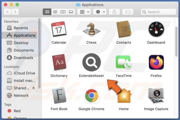The image size is (180, 120).
Task: Go back with the left arrow button
Action: [x=7, y=12]
